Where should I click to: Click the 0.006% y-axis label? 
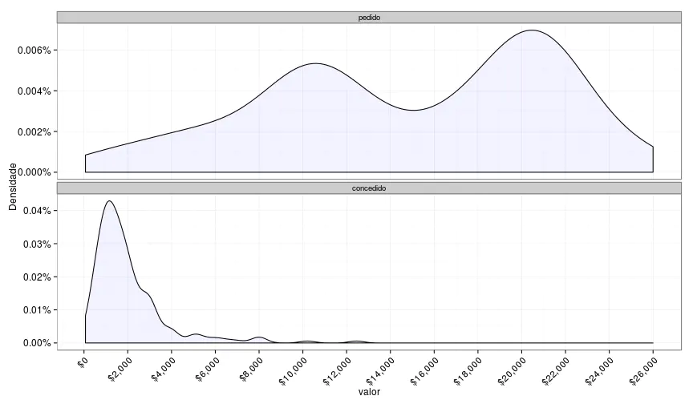point(34,50)
